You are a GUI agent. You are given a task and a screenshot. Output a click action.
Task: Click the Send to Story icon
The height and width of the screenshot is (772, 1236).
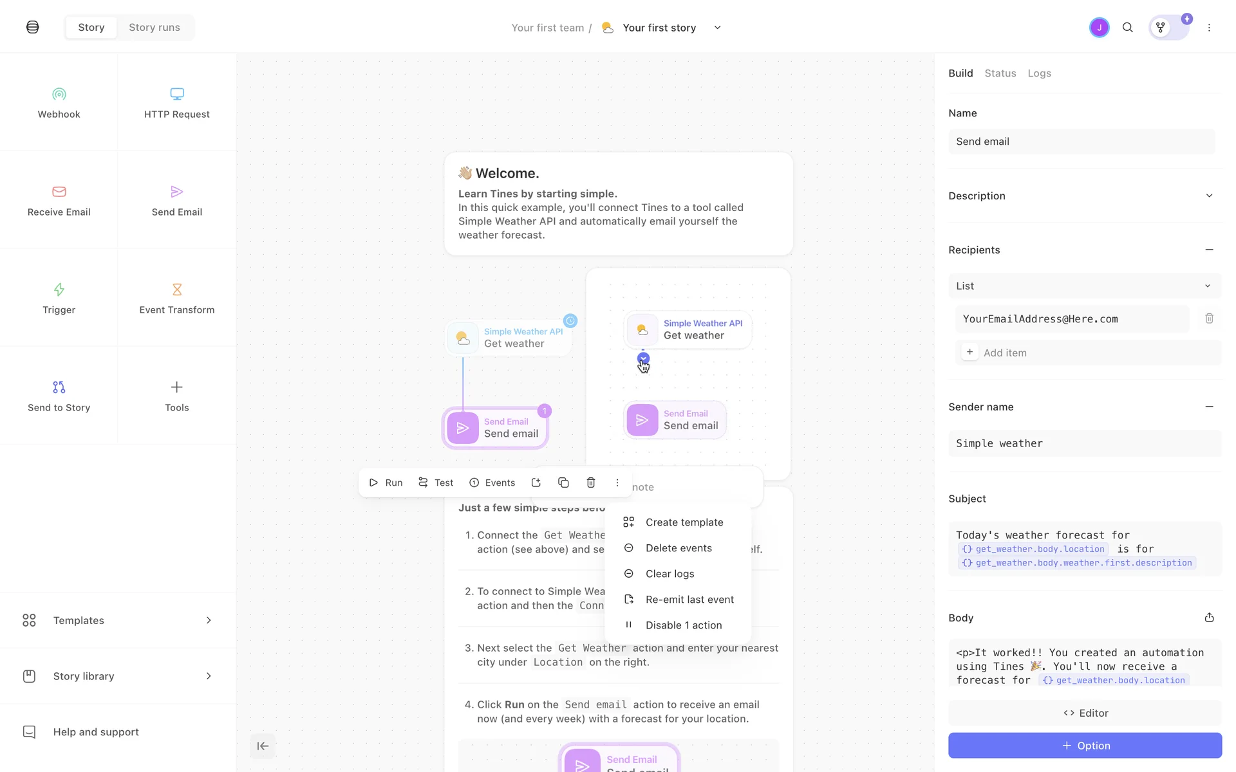[59, 387]
